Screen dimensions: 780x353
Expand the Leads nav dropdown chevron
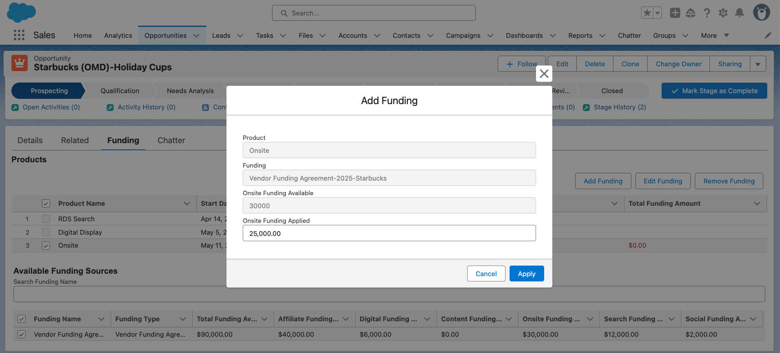pos(240,35)
